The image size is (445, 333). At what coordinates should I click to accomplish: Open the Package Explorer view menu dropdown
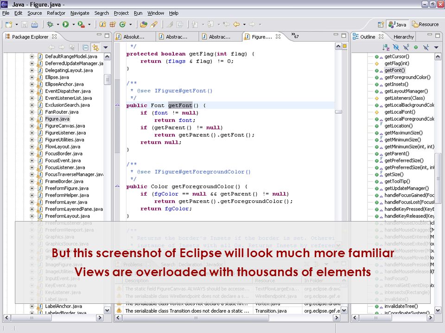pos(106,47)
